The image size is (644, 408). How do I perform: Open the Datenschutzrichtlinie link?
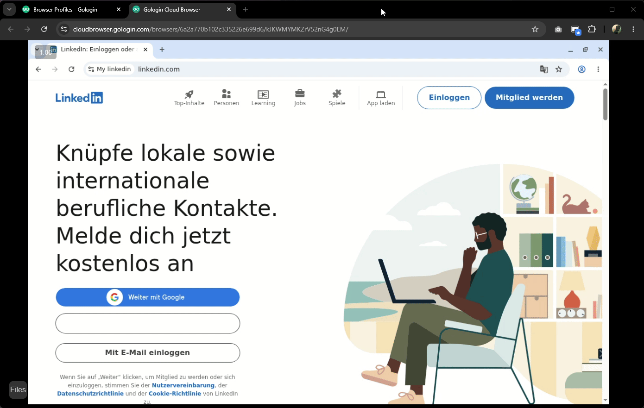point(90,394)
